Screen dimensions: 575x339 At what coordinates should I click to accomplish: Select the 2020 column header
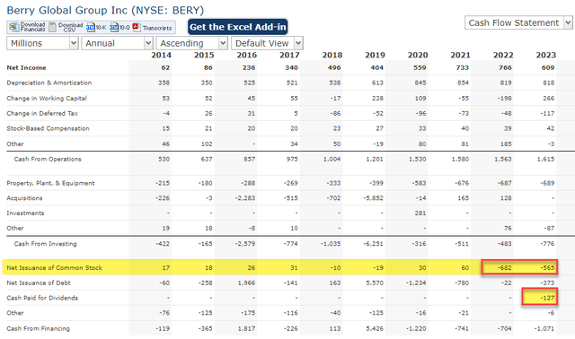pos(418,56)
